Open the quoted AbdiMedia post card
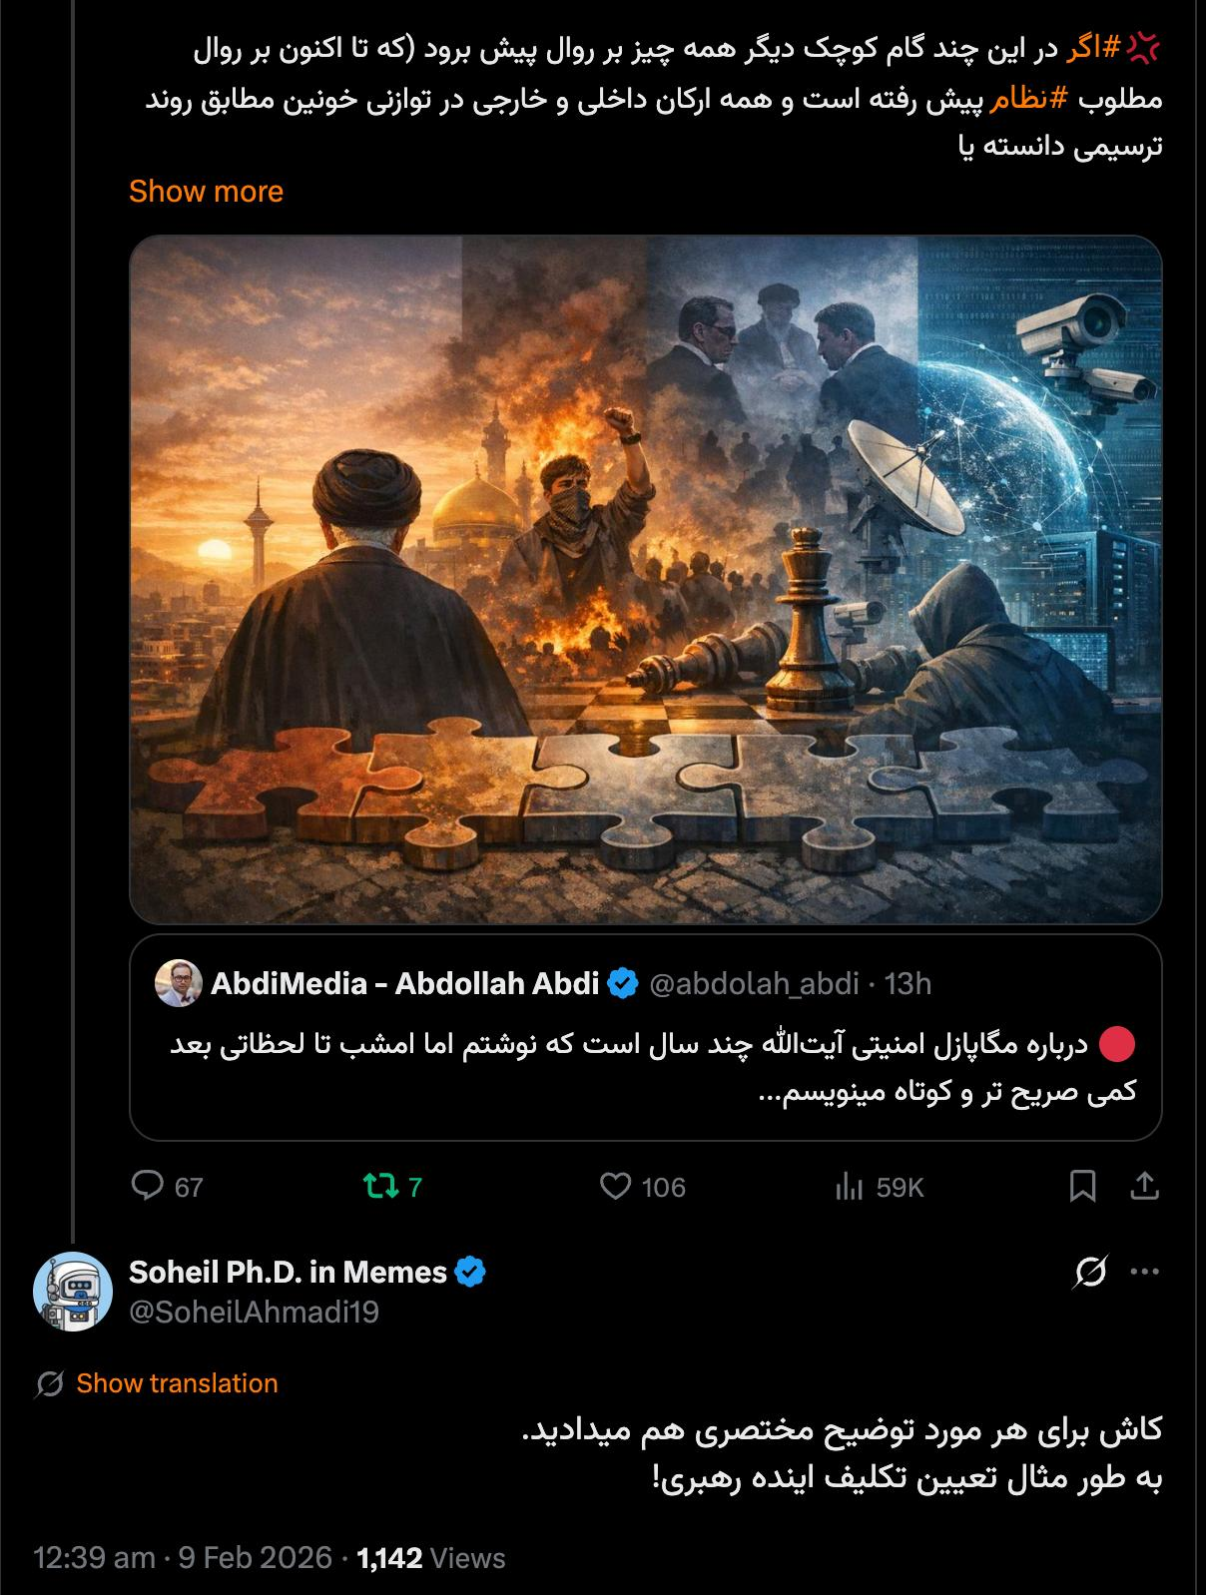The width and height of the screenshot is (1206, 1595). 645,1037
